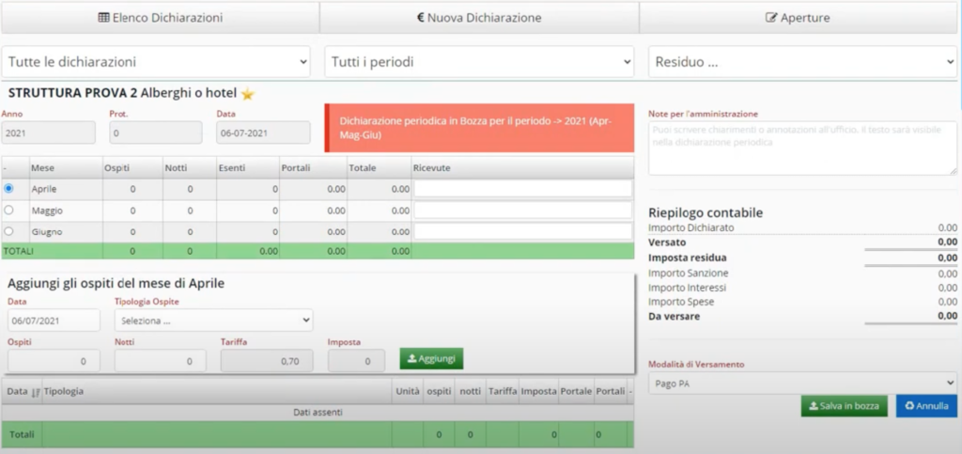The image size is (962, 454).
Task: Click the Tipologia column header
Action: tap(64, 391)
